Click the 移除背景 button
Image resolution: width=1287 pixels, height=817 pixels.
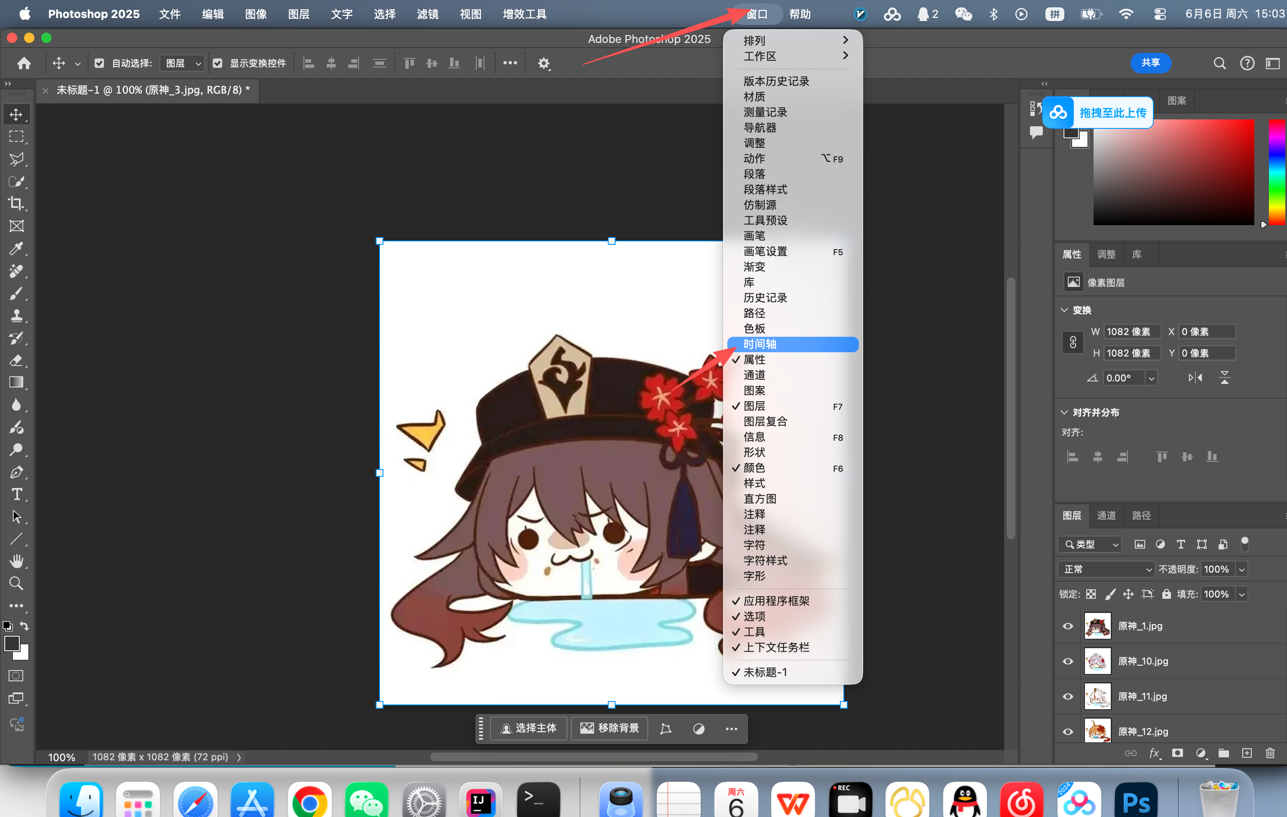coord(610,729)
